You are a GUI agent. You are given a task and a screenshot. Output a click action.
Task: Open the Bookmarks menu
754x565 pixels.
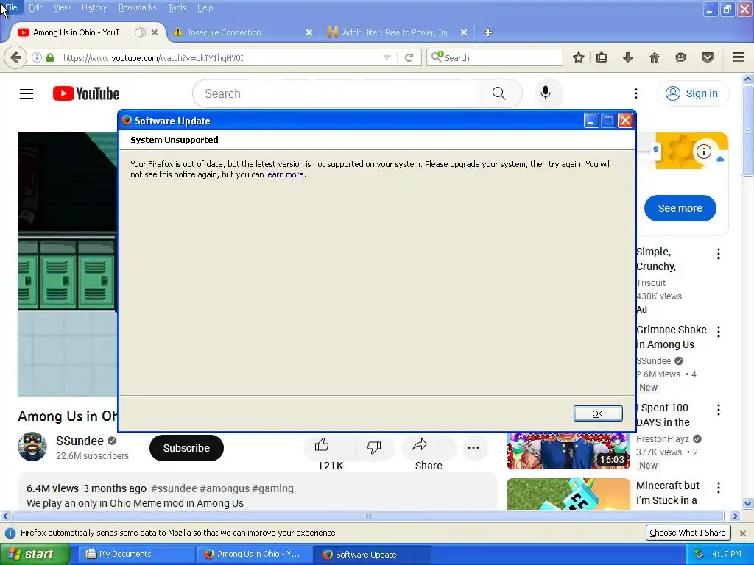click(x=138, y=7)
